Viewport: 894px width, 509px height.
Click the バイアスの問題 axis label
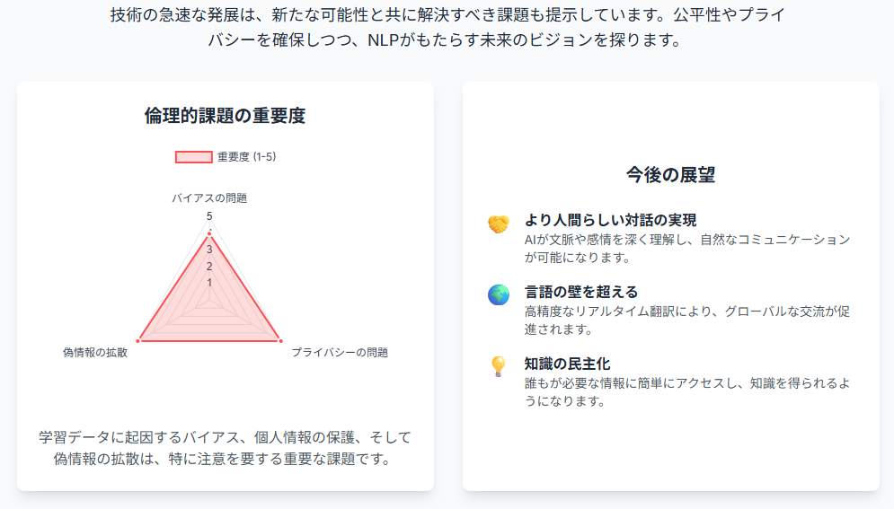[209, 197]
